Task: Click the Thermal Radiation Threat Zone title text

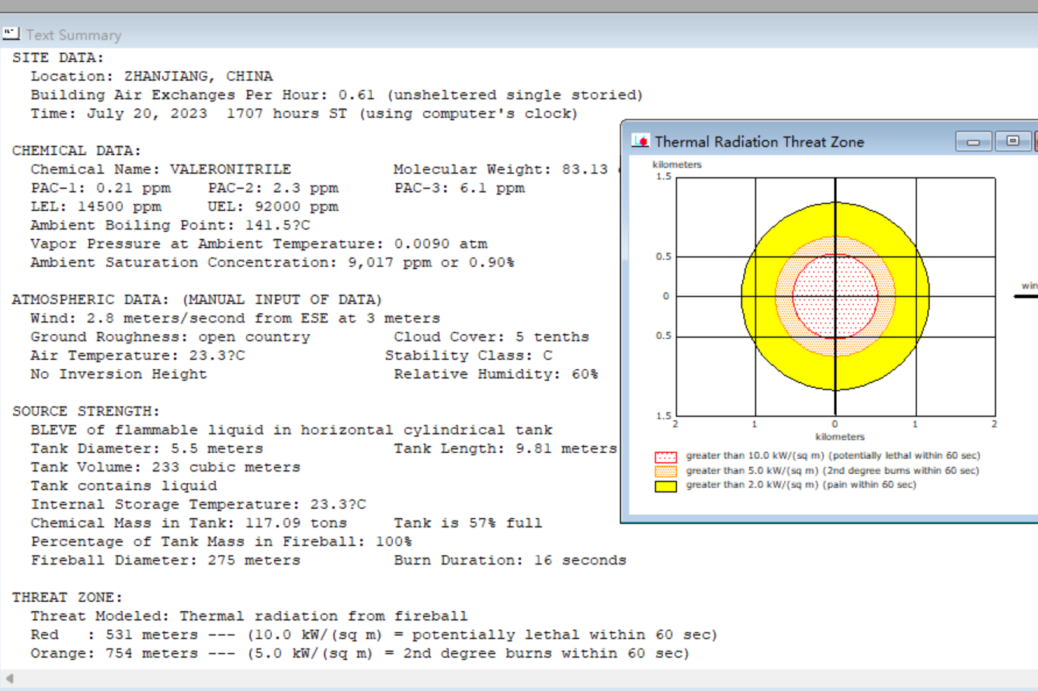Action: pyautogui.click(x=759, y=141)
